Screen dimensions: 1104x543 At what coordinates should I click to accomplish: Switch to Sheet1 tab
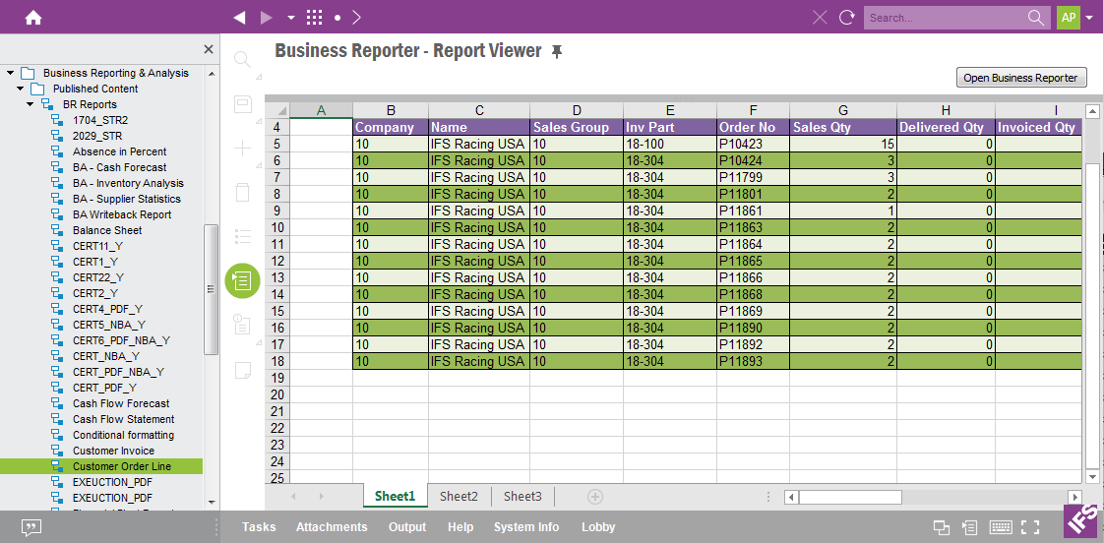[x=395, y=496]
